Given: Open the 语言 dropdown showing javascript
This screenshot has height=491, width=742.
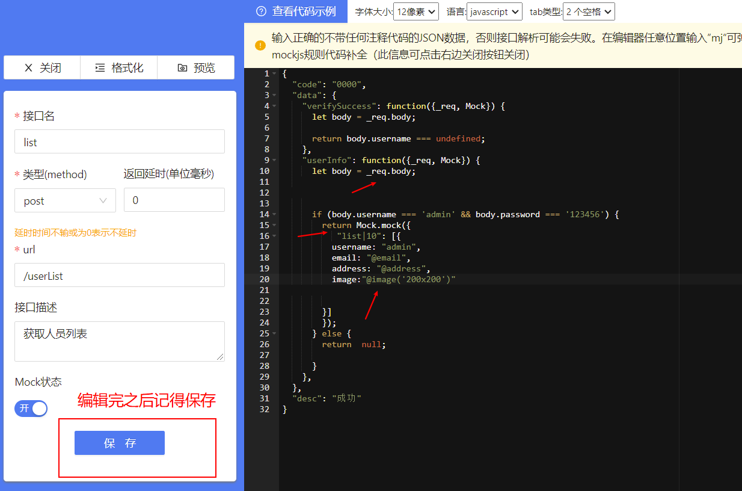Looking at the screenshot, I should coord(494,11).
